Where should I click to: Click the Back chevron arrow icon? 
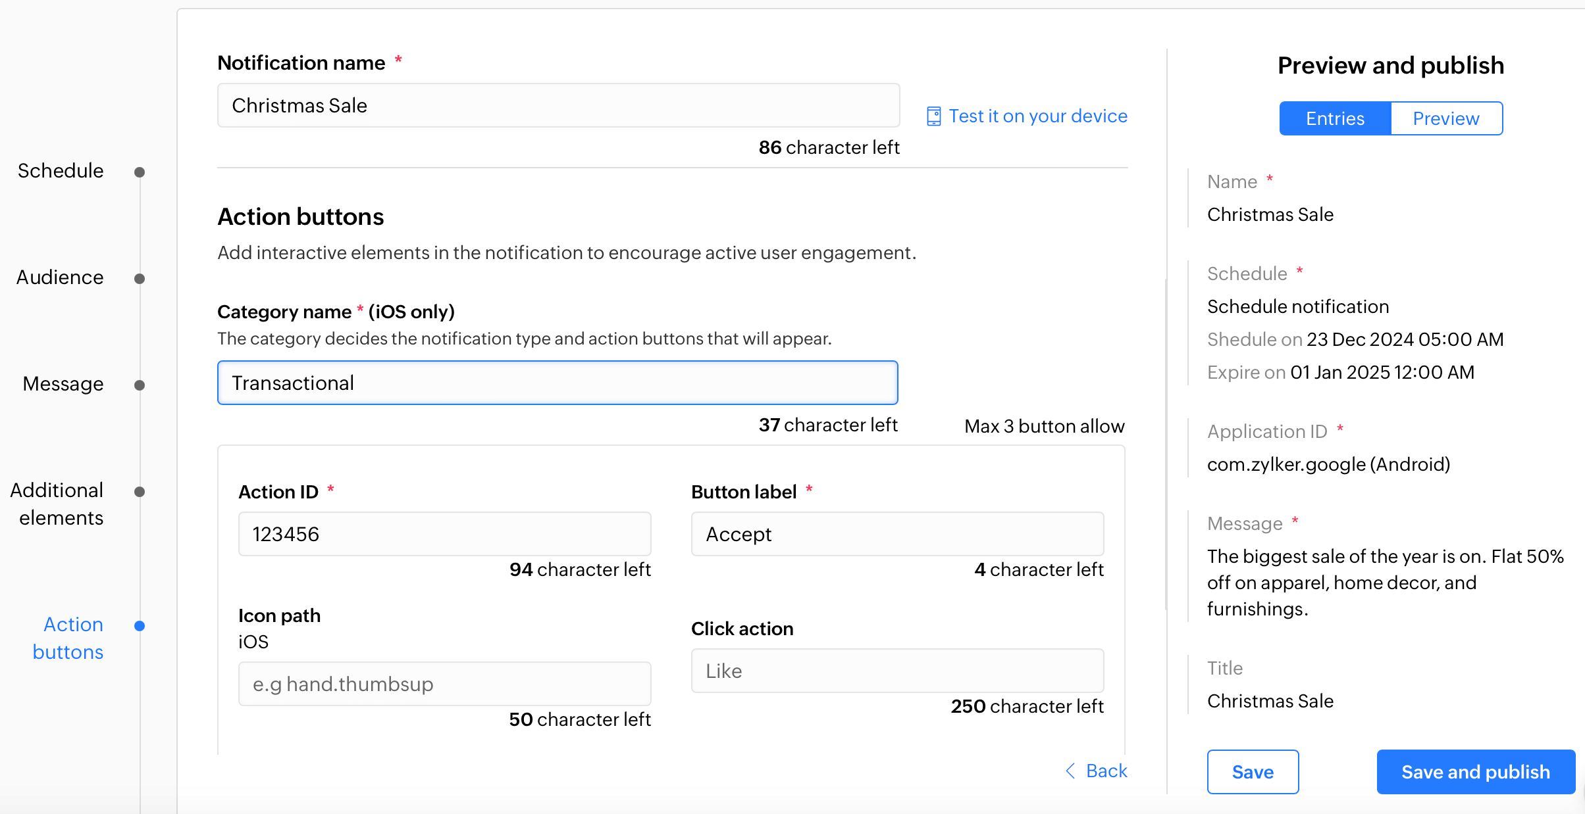click(x=1071, y=771)
